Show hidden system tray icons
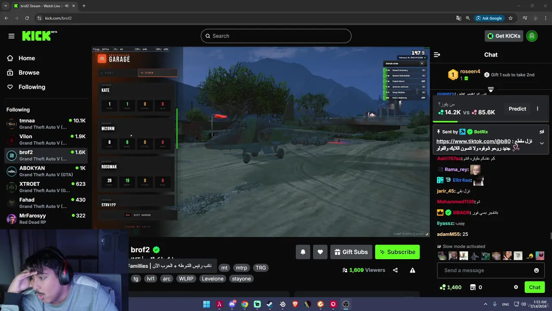This screenshot has width=552, height=311. (485, 304)
